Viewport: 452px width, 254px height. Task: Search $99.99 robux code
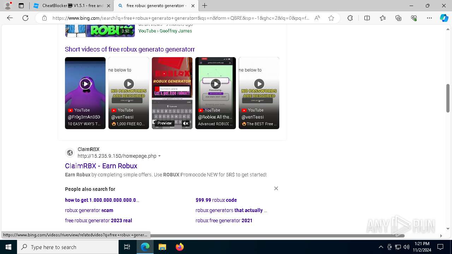(x=216, y=200)
